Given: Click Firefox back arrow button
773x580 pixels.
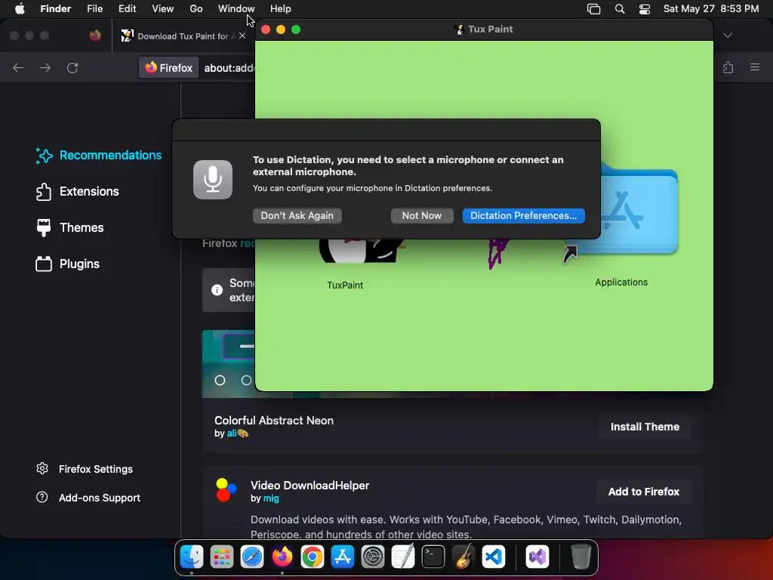Looking at the screenshot, I should pyautogui.click(x=18, y=67).
